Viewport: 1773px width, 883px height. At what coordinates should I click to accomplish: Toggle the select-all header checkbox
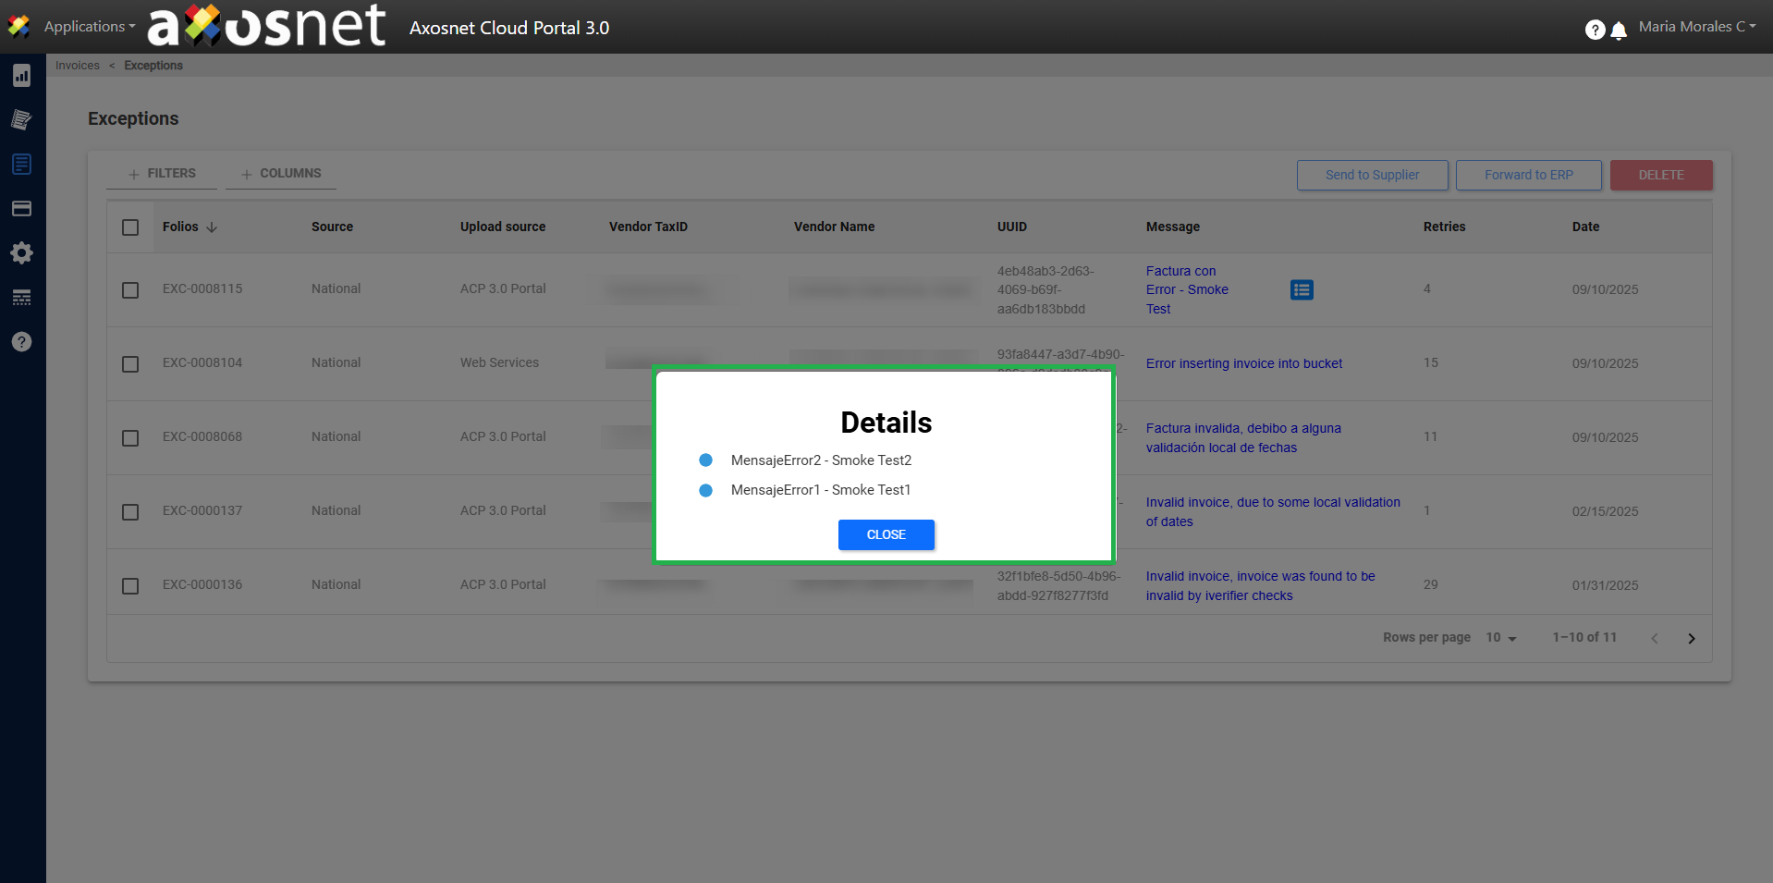coord(130,227)
